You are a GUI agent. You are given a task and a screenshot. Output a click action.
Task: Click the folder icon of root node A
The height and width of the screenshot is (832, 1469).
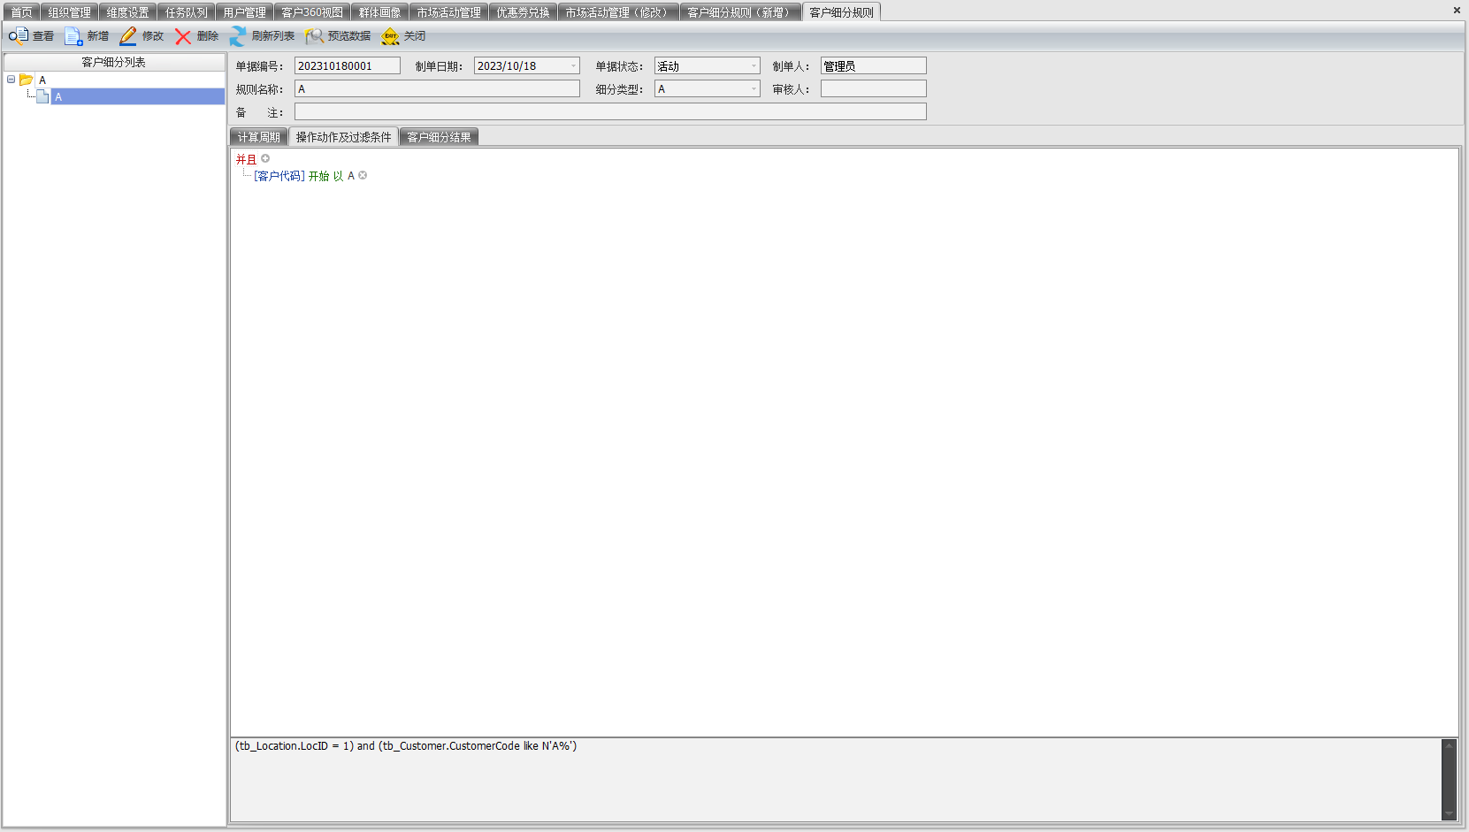coord(27,80)
